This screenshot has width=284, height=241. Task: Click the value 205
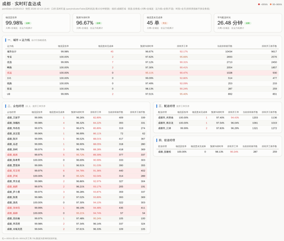tap(121, 187)
